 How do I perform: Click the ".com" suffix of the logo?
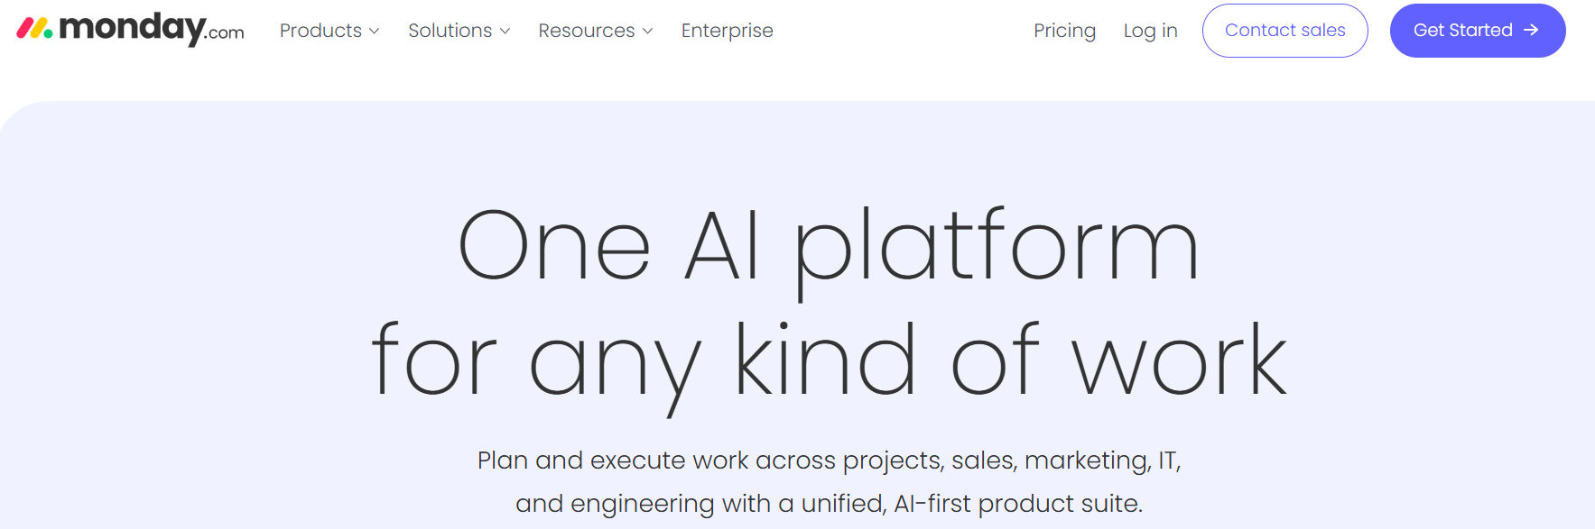(225, 33)
